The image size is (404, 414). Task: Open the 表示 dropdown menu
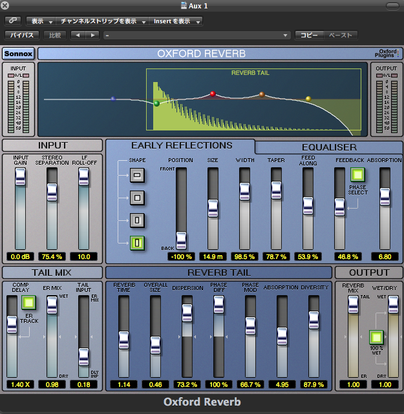pyautogui.click(x=41, y=21)
